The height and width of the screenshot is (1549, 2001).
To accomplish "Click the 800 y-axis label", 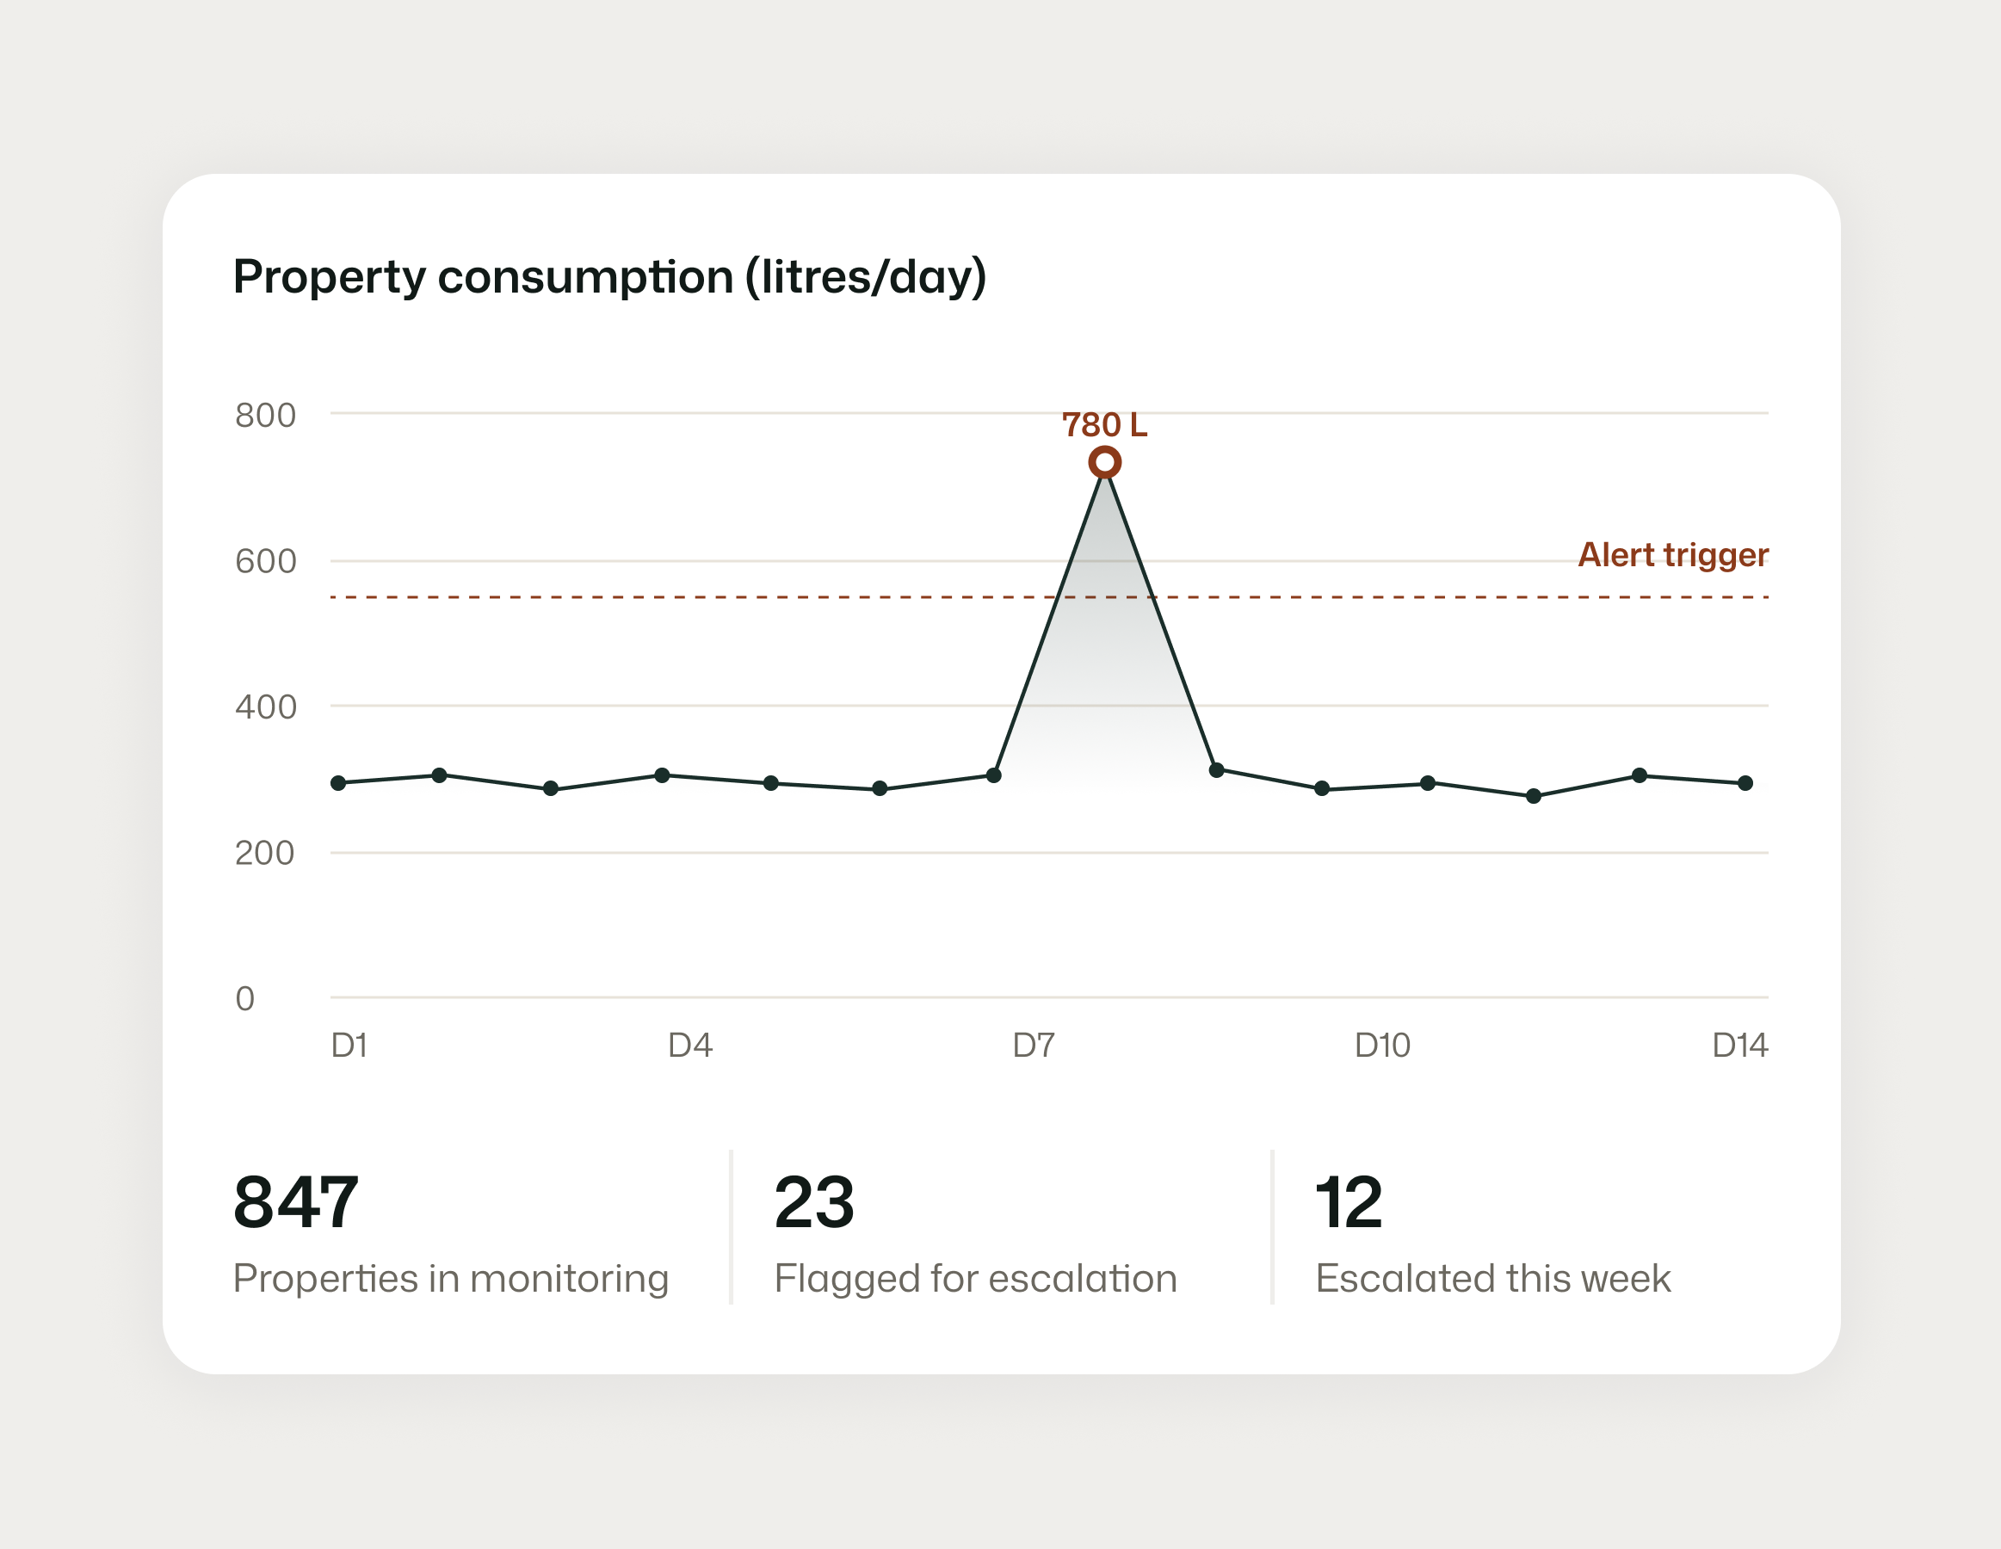I will 266,416.
